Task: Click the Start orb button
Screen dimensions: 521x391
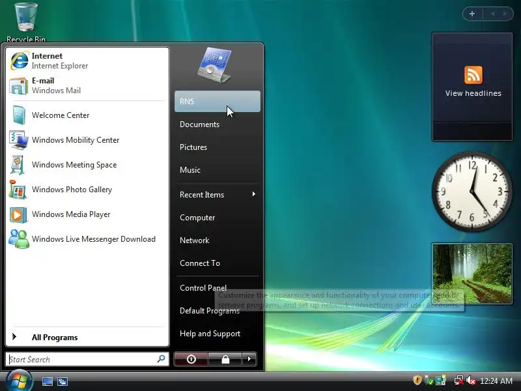Action: point(19,381)
